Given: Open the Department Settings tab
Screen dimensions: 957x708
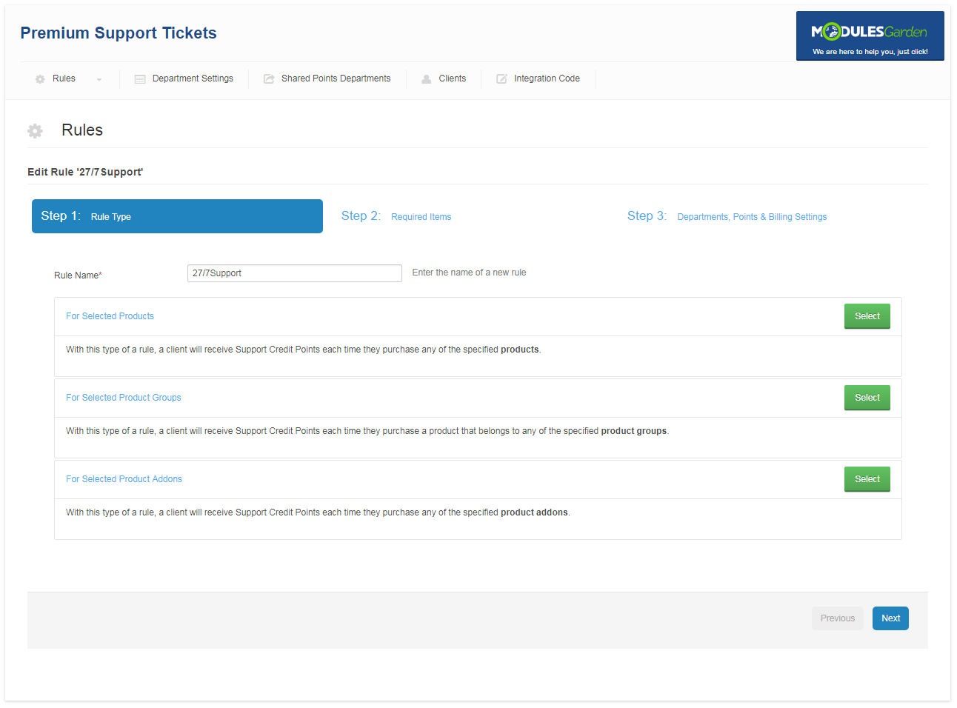Looking at the screenshot, I should click(193, 79).
